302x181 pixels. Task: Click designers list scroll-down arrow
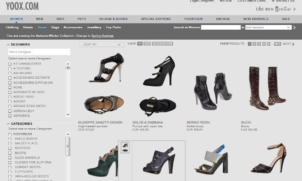(x=68, y=115)
